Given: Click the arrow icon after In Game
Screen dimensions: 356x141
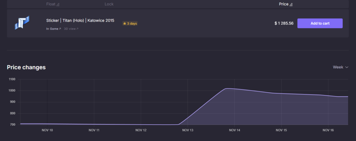Looking at the screenshot, I should 60,29.
